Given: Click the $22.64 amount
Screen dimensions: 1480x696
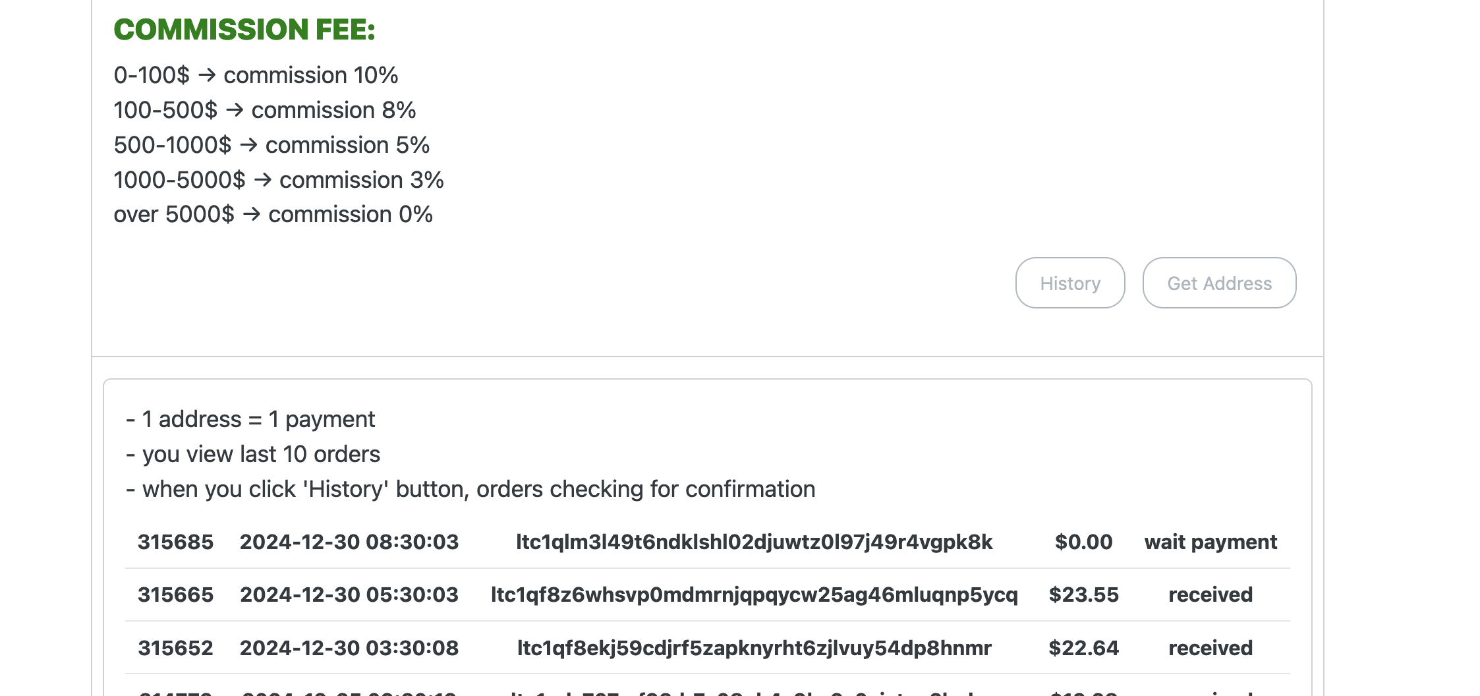Looking at the screenshot, I should [x=1083, y=648].
